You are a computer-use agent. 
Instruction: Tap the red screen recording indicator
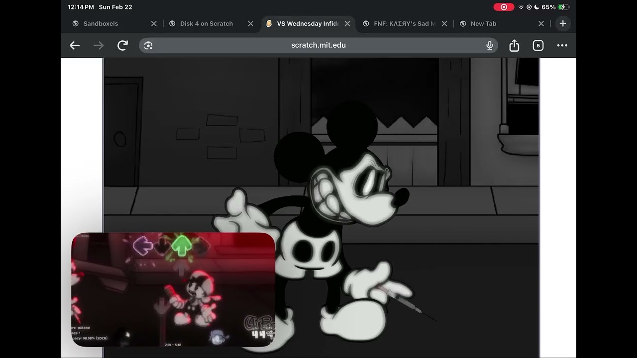(x=504, y=7)
